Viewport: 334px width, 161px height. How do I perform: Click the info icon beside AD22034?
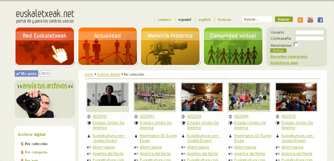[183, 116]
